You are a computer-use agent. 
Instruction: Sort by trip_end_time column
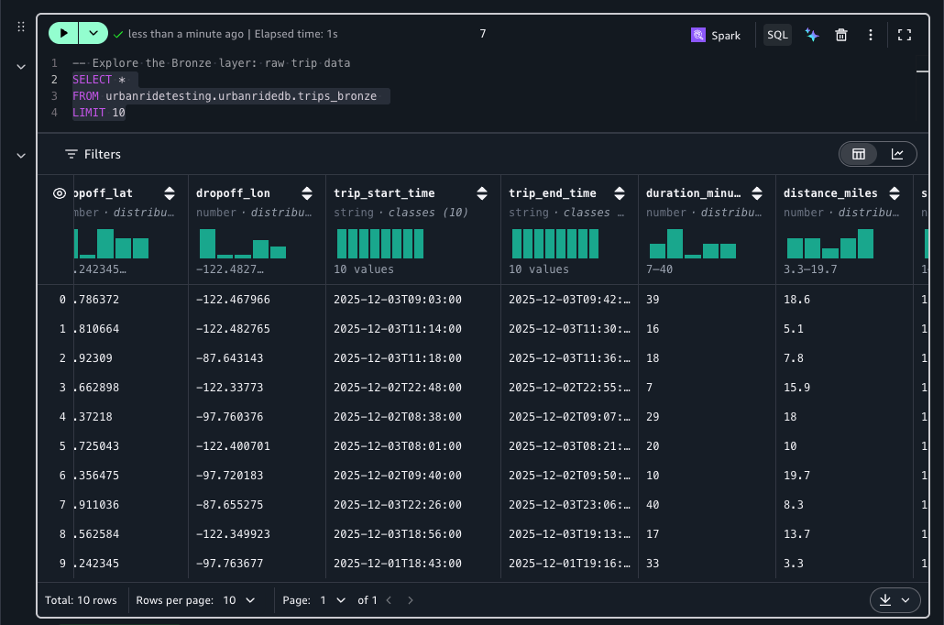(620, 193)
